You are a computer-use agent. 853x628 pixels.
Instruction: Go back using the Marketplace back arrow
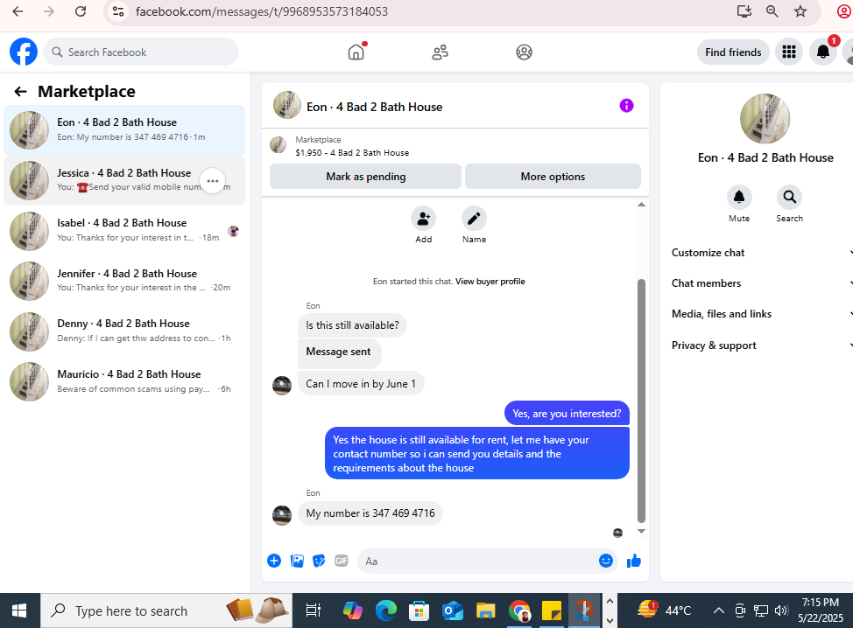(21, 91)
